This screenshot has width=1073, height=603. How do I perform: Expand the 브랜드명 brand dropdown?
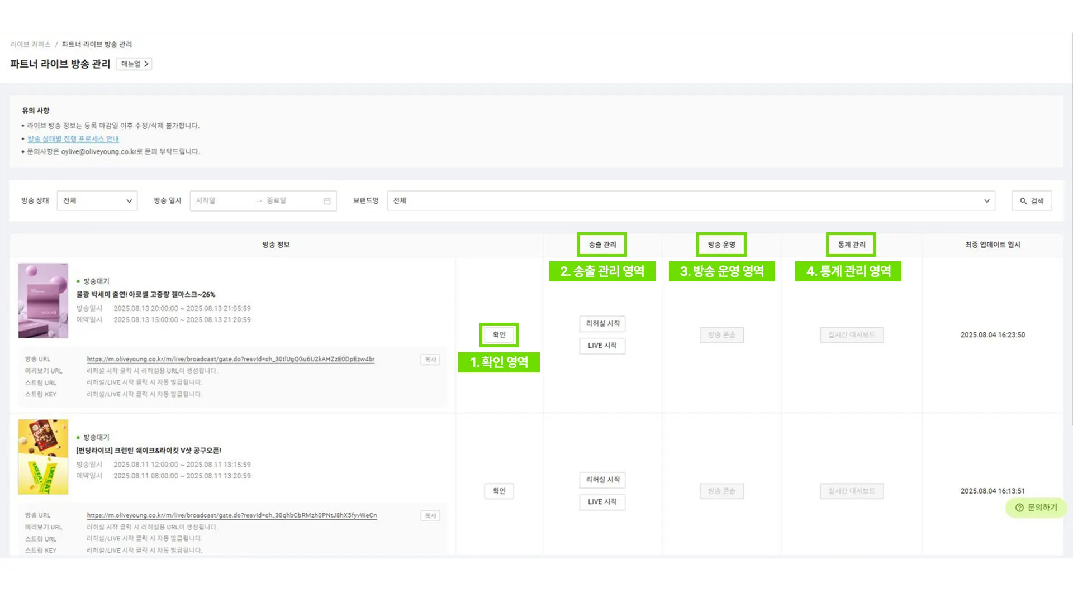pyautogui.click(x=691, y=201)
